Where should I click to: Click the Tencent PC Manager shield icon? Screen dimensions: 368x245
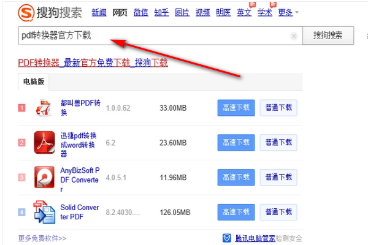pos(227,238)
